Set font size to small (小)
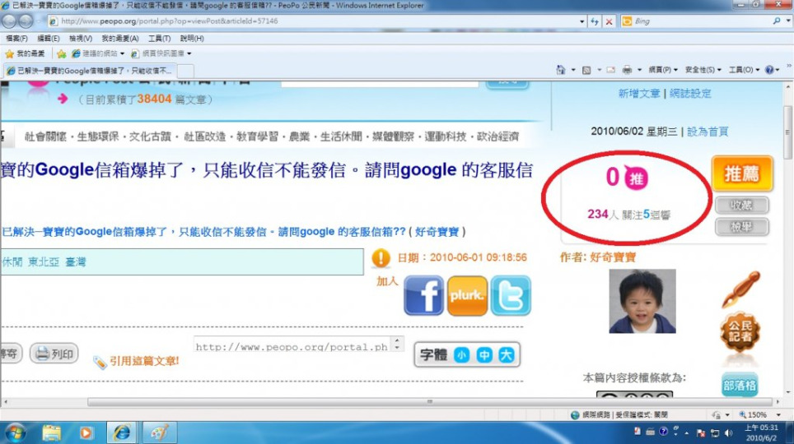 (x=461, y=355)
